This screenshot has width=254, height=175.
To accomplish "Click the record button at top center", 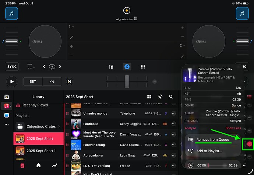I will 127,11.
